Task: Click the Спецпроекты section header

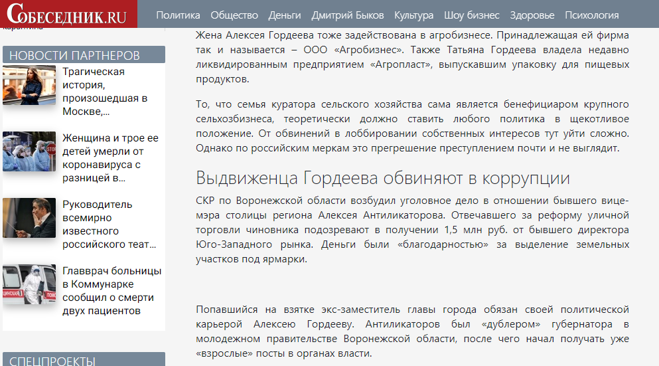Action: click(84, 359)
